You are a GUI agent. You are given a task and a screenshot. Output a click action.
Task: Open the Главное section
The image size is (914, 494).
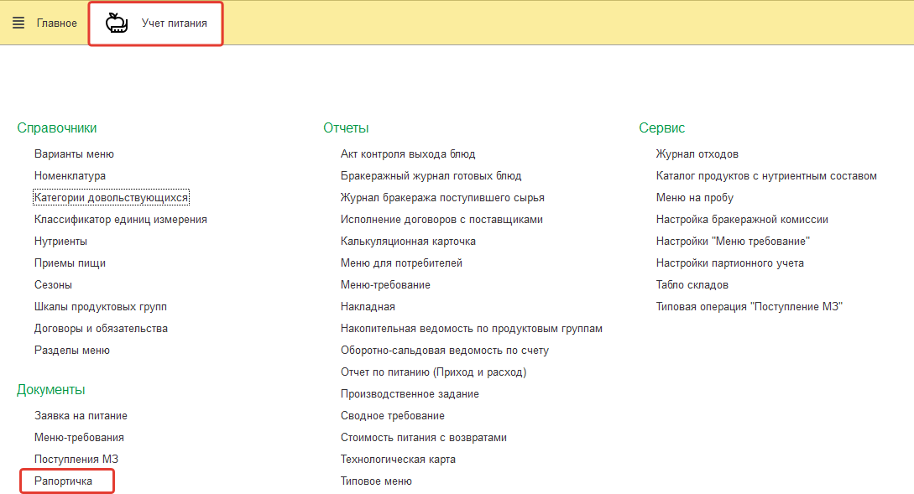pos(56,23)
